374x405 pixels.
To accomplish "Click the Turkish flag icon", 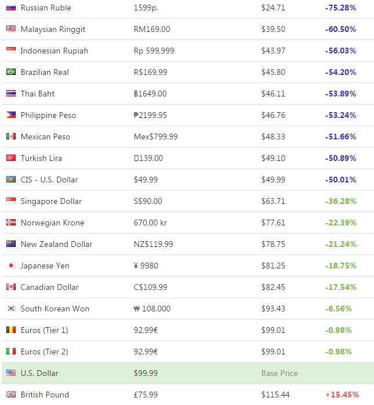I will tap(11, 158).
